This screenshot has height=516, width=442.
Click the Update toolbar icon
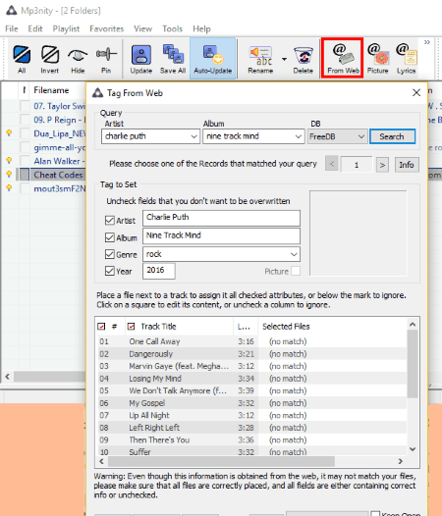point(141,59)
